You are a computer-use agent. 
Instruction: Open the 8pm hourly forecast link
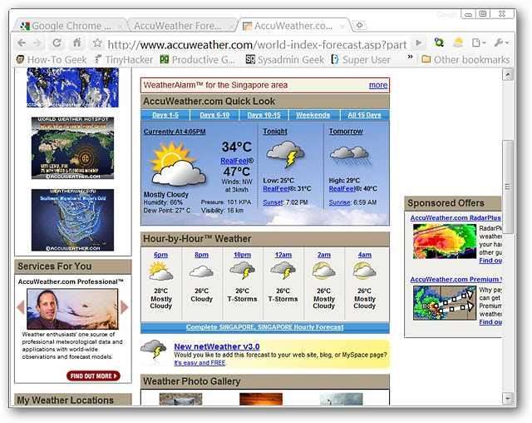pos(201,255)
